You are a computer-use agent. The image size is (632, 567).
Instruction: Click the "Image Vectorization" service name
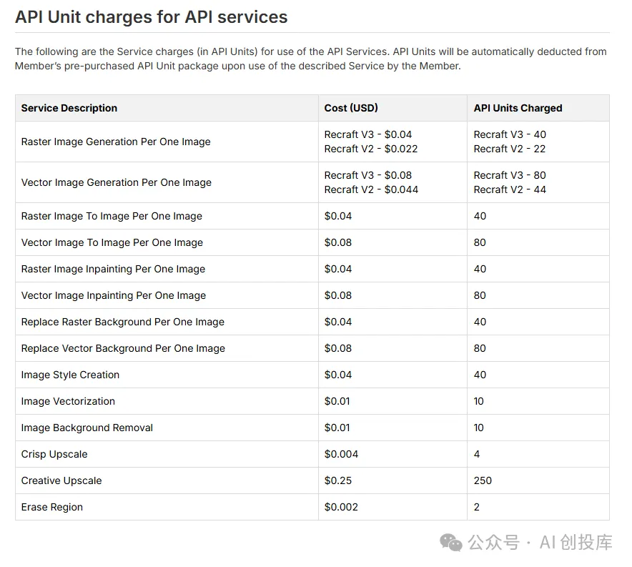coord(68,401)
